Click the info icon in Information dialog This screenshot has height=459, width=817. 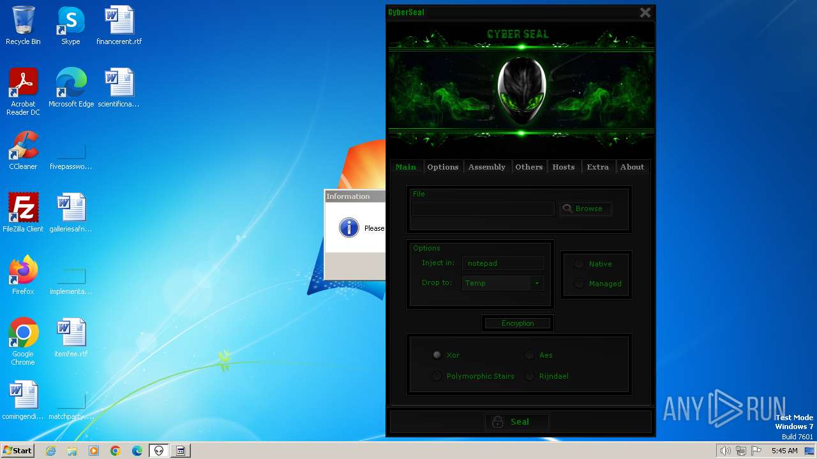click(x=349, y=228)
